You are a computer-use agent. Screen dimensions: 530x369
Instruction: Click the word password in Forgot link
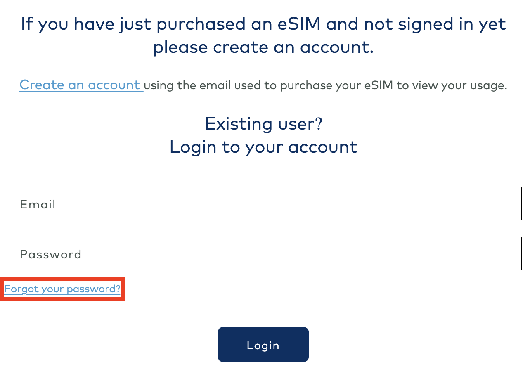[x=93, y=289]
